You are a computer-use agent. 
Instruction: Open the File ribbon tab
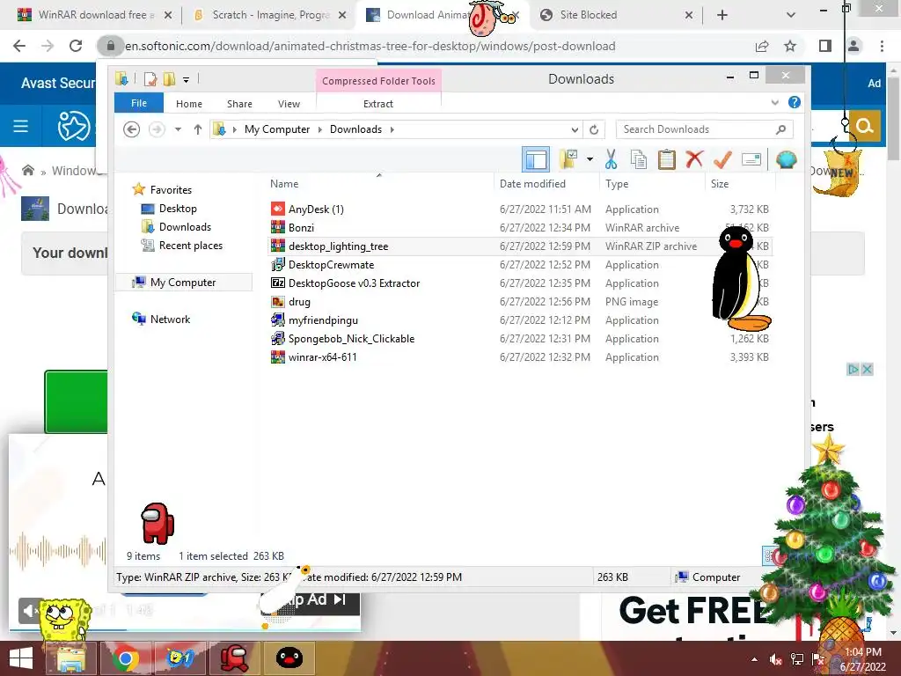[x=139, y=103]
